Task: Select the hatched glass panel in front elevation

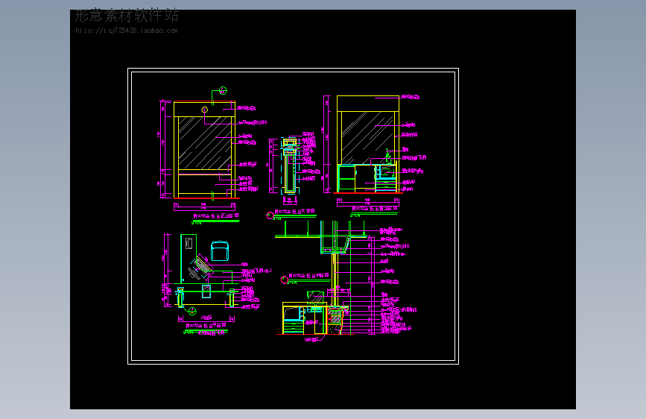Action: 204,142
